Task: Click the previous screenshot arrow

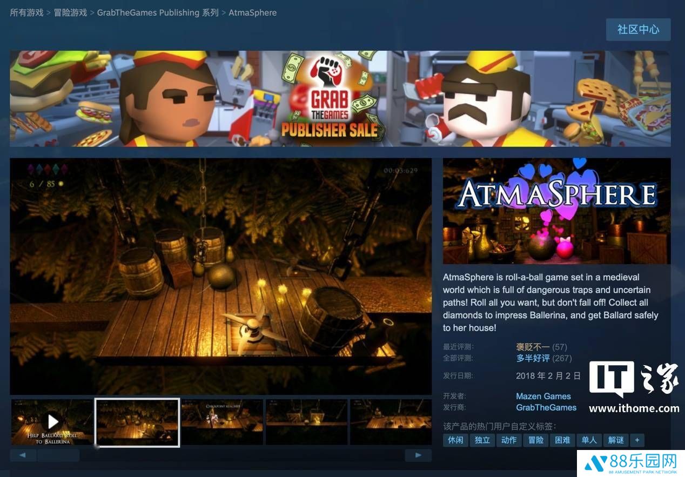Action: pyautogui.click(x=23, y=455)
